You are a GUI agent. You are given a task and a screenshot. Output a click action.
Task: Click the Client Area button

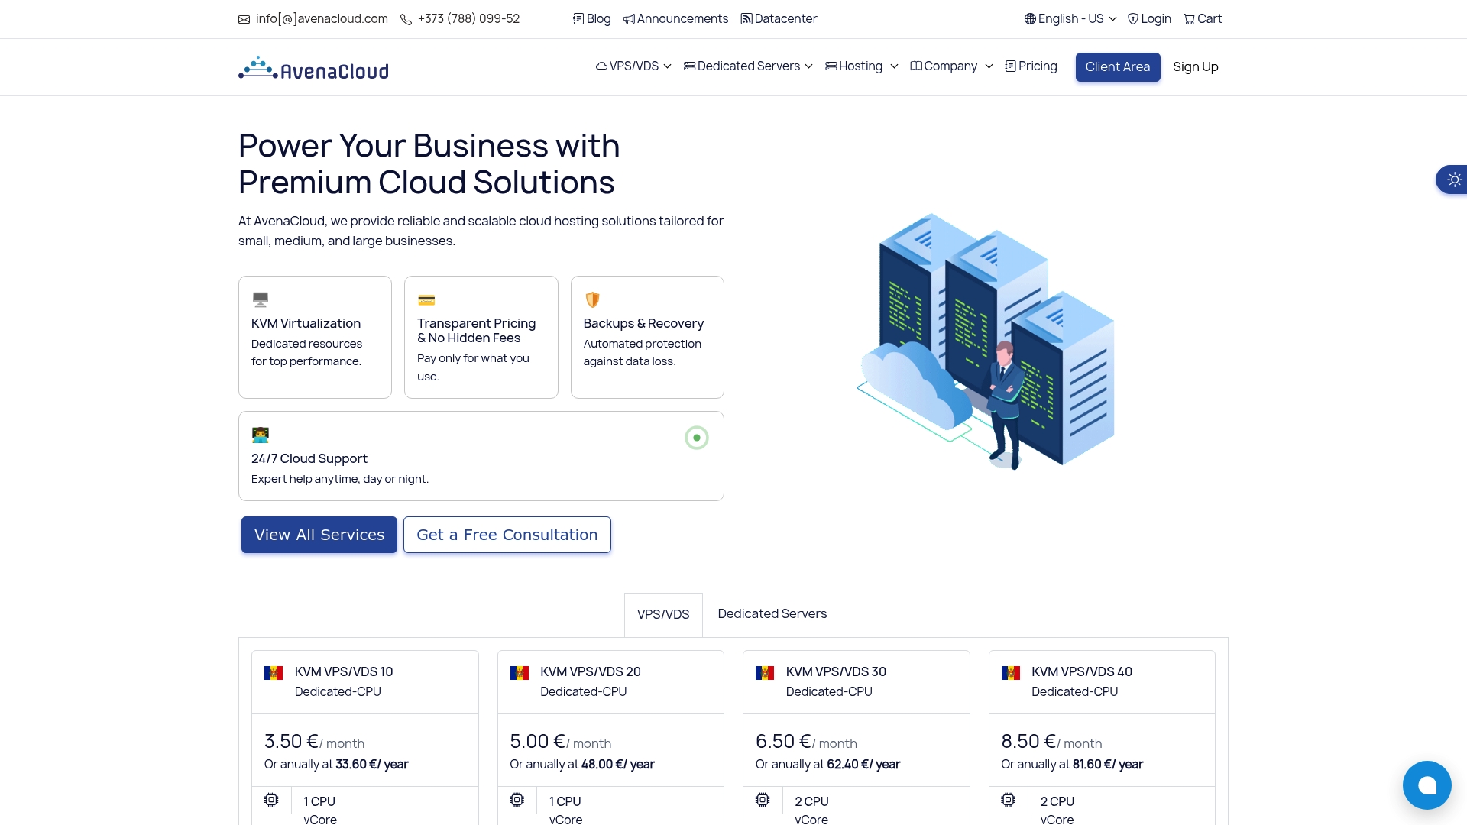[1118, 67]
